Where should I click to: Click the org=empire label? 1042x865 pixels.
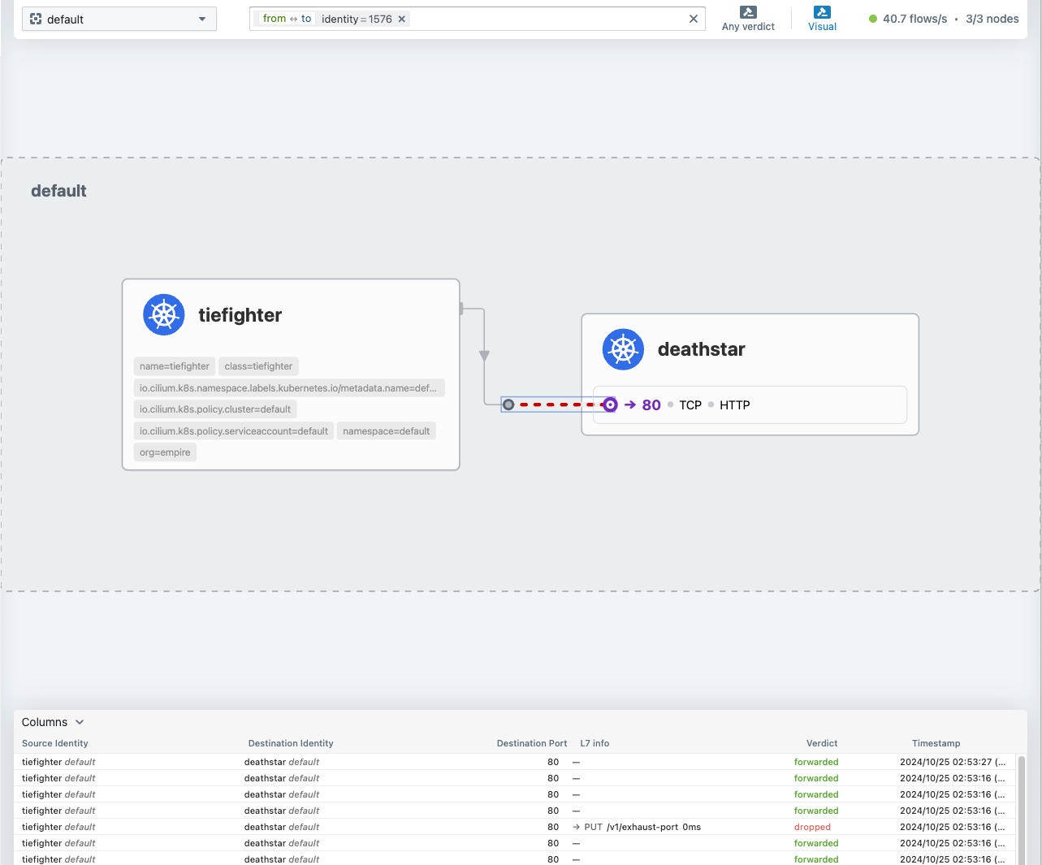click(x=165, y=452)
